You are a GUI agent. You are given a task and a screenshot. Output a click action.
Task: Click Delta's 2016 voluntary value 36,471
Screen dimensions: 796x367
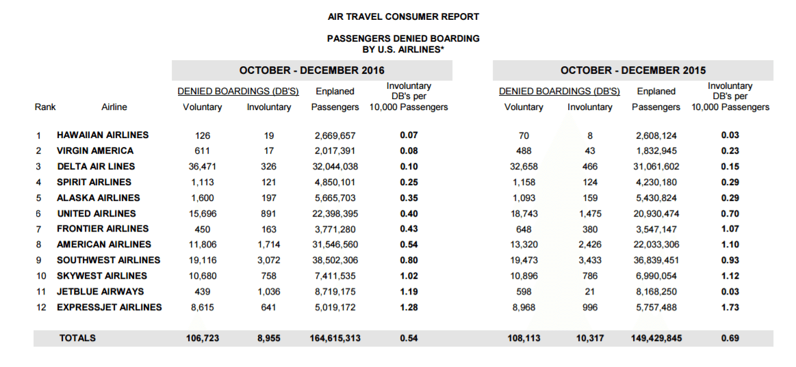(203, 167)
